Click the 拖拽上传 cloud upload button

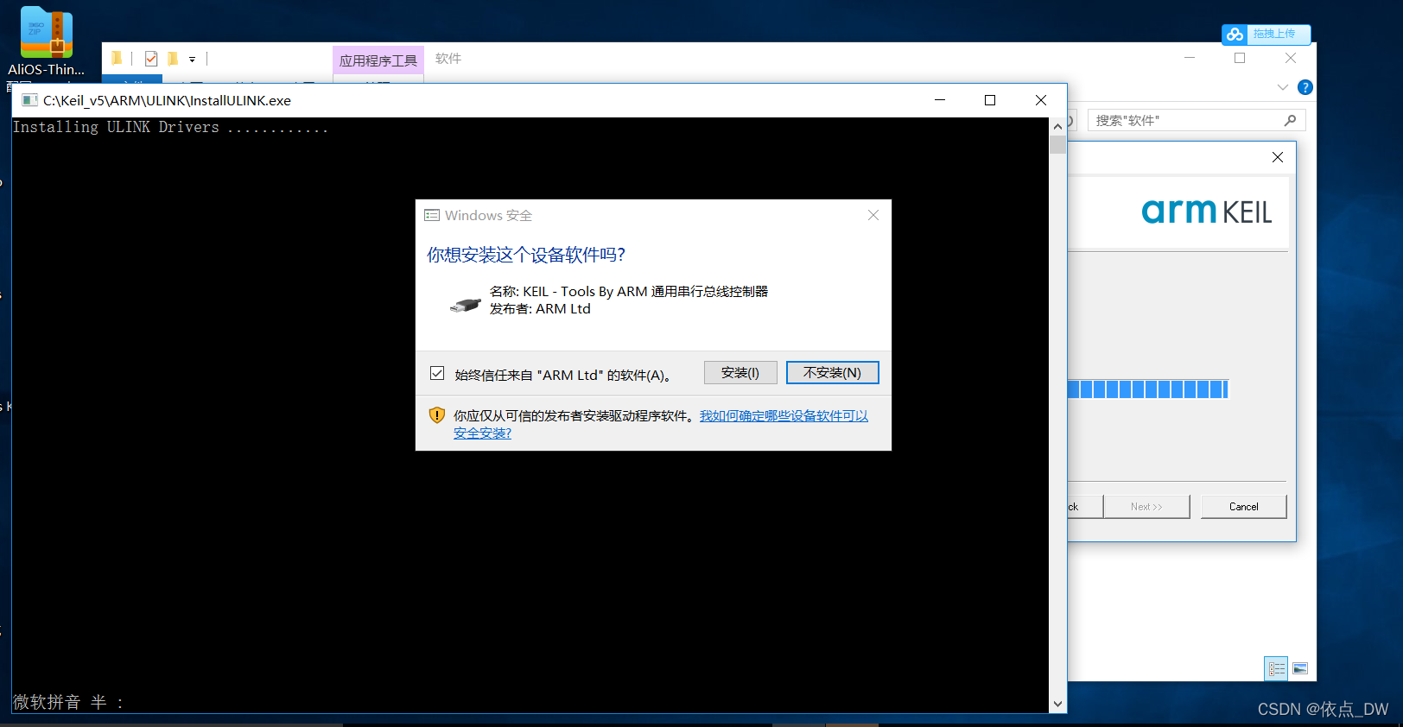click(x=1266, y=34)
